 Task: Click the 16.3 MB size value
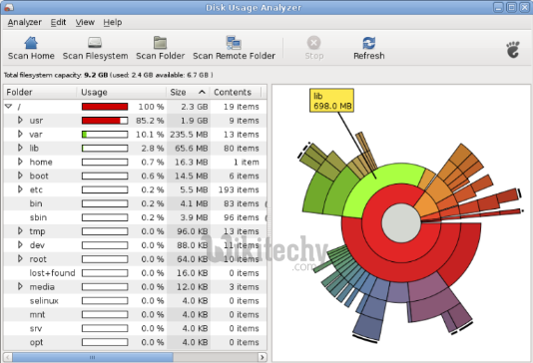tap(191, 163)
